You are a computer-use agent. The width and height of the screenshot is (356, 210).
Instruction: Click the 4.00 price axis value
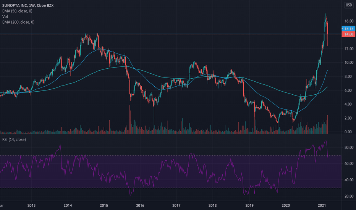point(348,104)
